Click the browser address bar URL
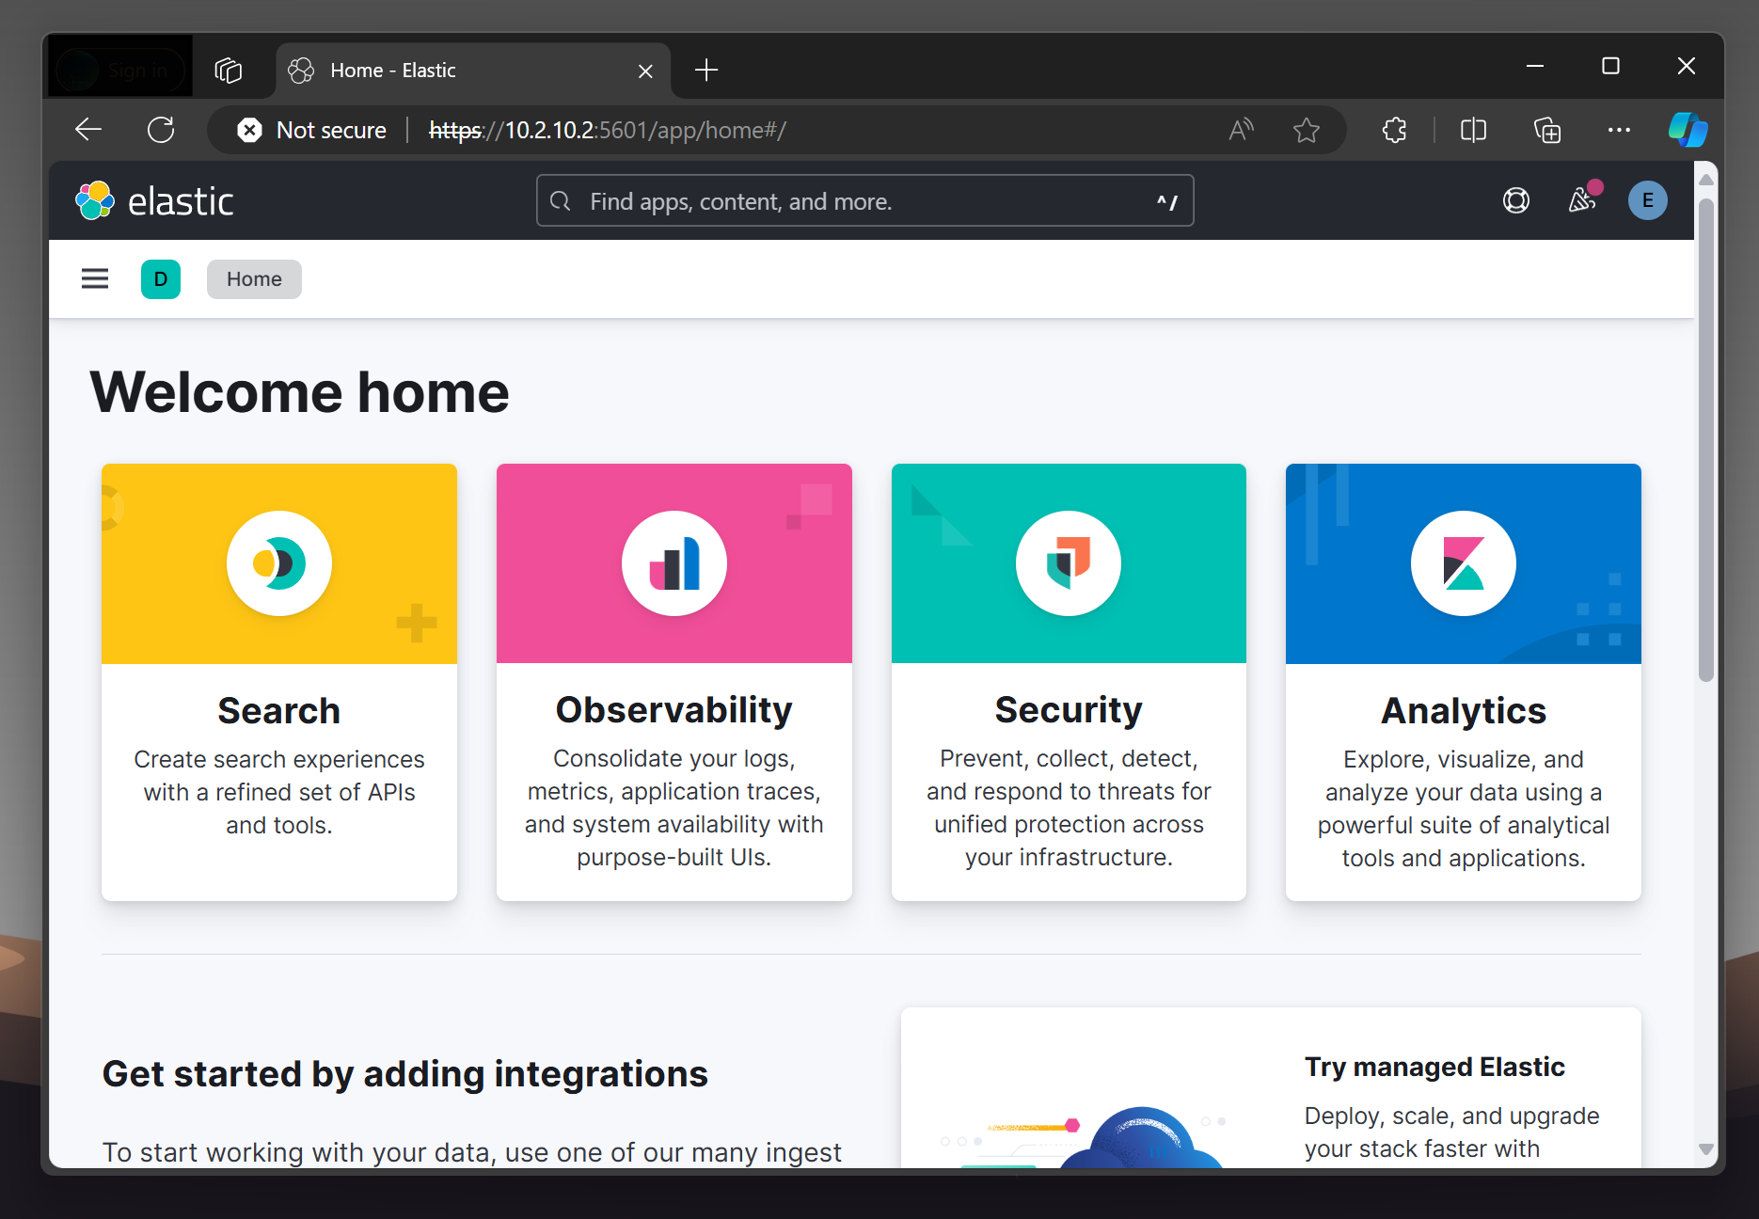1759x1219 pixels. pos(608,130)
